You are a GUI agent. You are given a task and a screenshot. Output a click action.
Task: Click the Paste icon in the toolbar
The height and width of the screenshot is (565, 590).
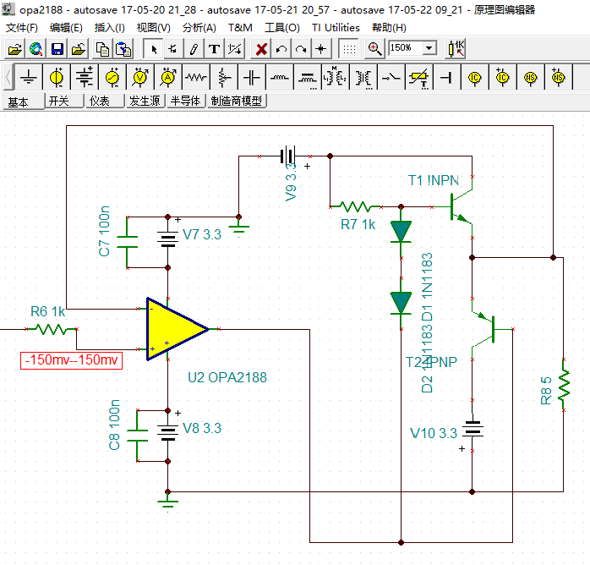[x=123, y=49]
